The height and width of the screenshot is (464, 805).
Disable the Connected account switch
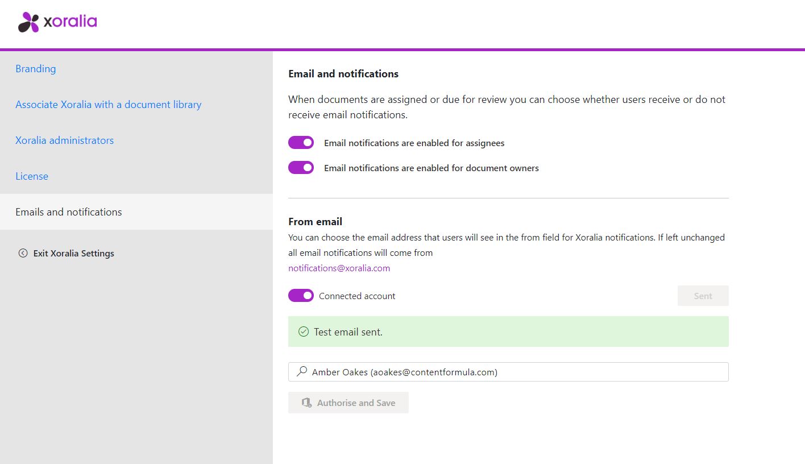pyautogui.click(x=301, y=296)
